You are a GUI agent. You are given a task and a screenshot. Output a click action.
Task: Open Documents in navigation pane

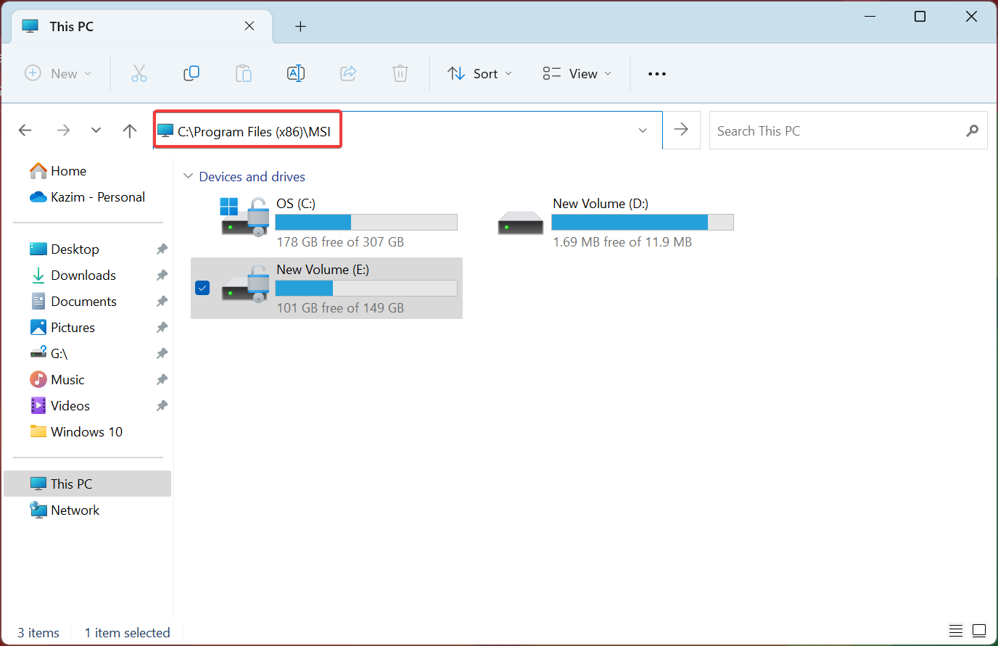point(73,302)
